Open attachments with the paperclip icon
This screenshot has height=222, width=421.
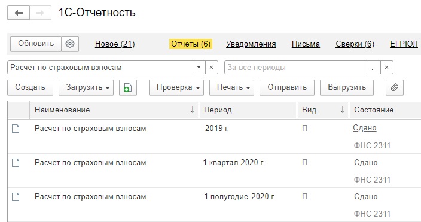(395, 87)
